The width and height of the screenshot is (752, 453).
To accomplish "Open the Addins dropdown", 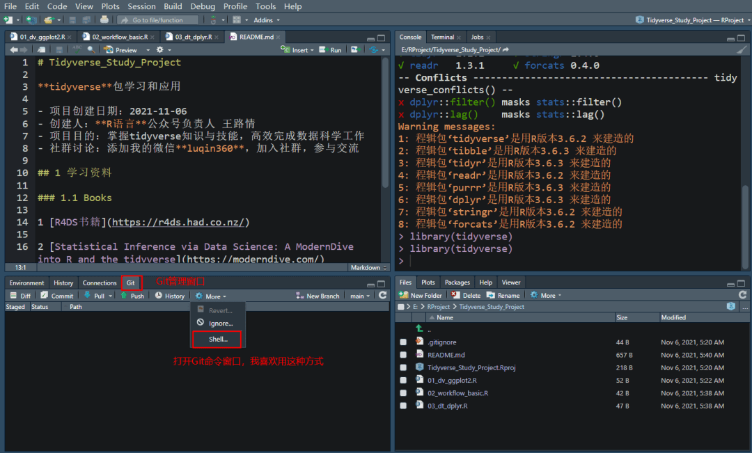I will pos(266,20).
